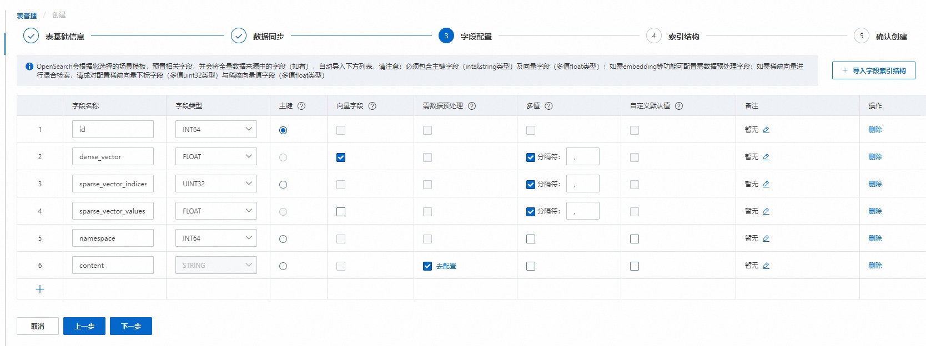Click the help icon next to 需数据预处理 header
The width and height of the screenshot is (926, 346).
coord(472,106)
